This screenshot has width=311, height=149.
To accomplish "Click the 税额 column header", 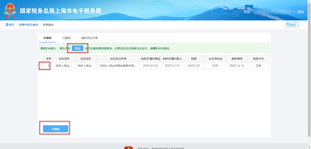I will [x=193, y=59].
